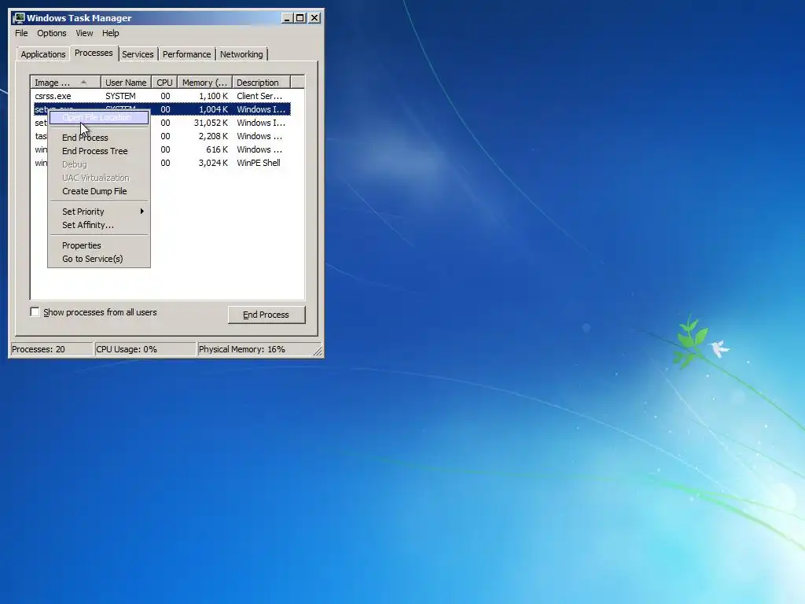This screenshot has height=604, width=805.
Task: Sort by the CPU column header
Action: click(x=165, y=83)
